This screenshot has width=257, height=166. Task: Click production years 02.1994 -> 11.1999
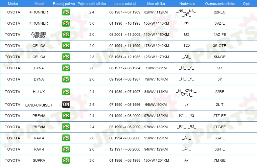point(125,46)
